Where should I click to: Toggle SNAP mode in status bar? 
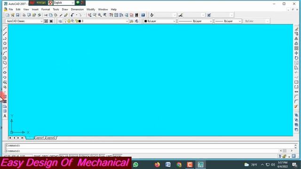[37, 156]
